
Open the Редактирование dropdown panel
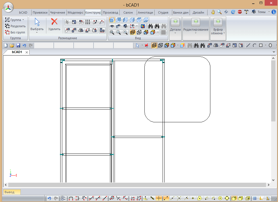pyautogui.click(x=196, y=30)
